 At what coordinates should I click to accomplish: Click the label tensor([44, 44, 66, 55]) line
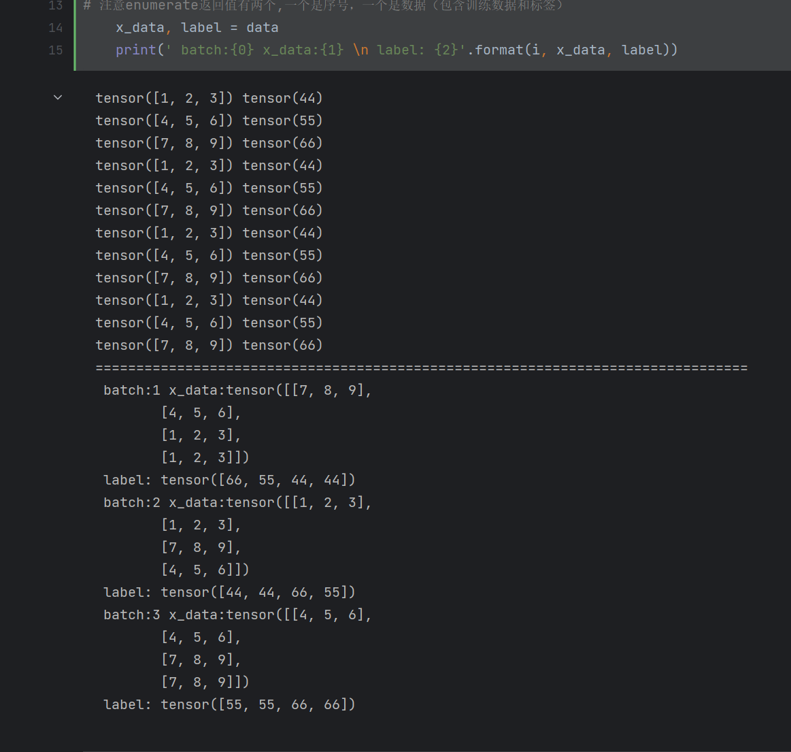coord(229,593)
